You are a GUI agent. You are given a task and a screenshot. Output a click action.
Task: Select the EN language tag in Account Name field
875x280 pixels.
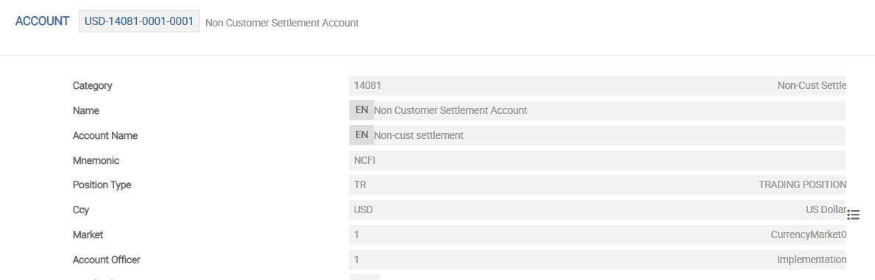[x=361, y=135]
